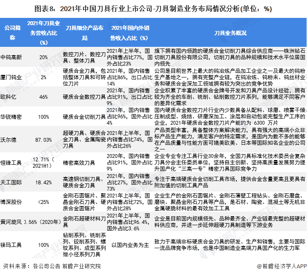Viewport: 307px width, 275px height.
Task: Click the '46%' revenue share for 欧科亿
Action: pyautogui.click(x=43, y=97)
